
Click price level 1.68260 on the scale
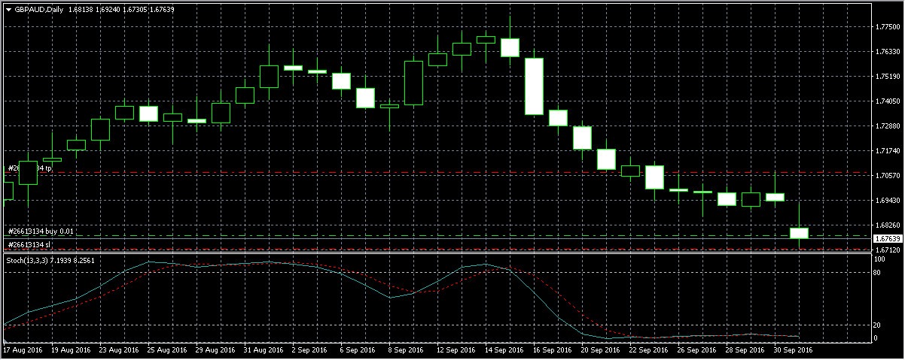[887, 225]
